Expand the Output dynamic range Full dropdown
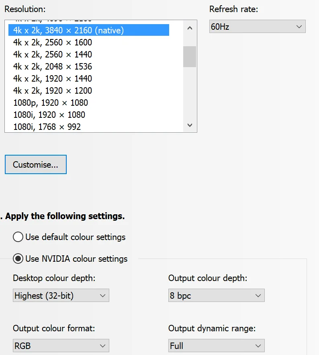The image size is (319, 355). (x=216, y=345)
